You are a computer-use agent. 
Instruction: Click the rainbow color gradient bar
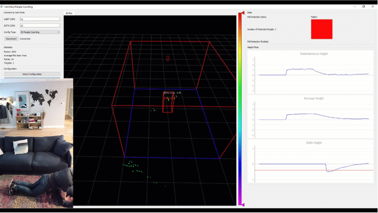[x=240, y=107]
